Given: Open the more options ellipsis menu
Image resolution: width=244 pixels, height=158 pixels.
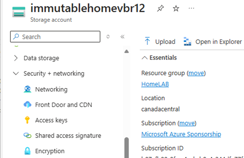Looking at the screenshot, I should (191, 8).
